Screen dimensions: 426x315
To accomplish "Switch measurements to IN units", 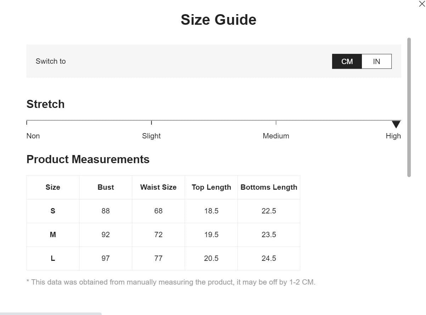I will (x=376, y=62).
